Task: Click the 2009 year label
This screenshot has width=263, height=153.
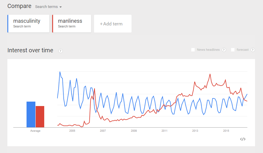Action: click(x=134, y=131)
